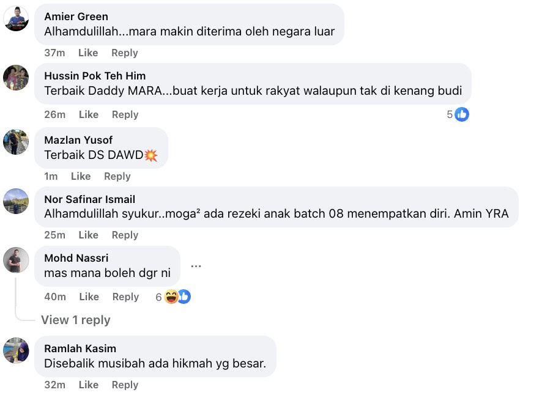Click the laughing reaction icon on Mohd Nassri's comment

(171, 297)
